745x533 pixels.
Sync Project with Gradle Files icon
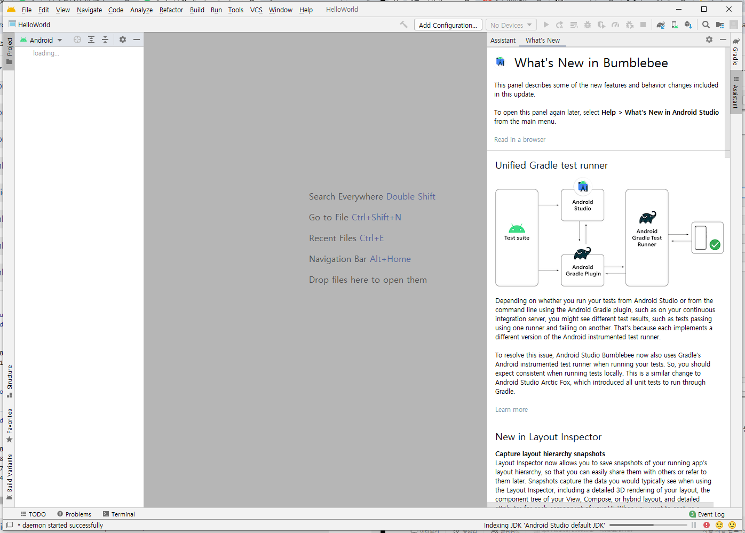[x=661, y=25]
